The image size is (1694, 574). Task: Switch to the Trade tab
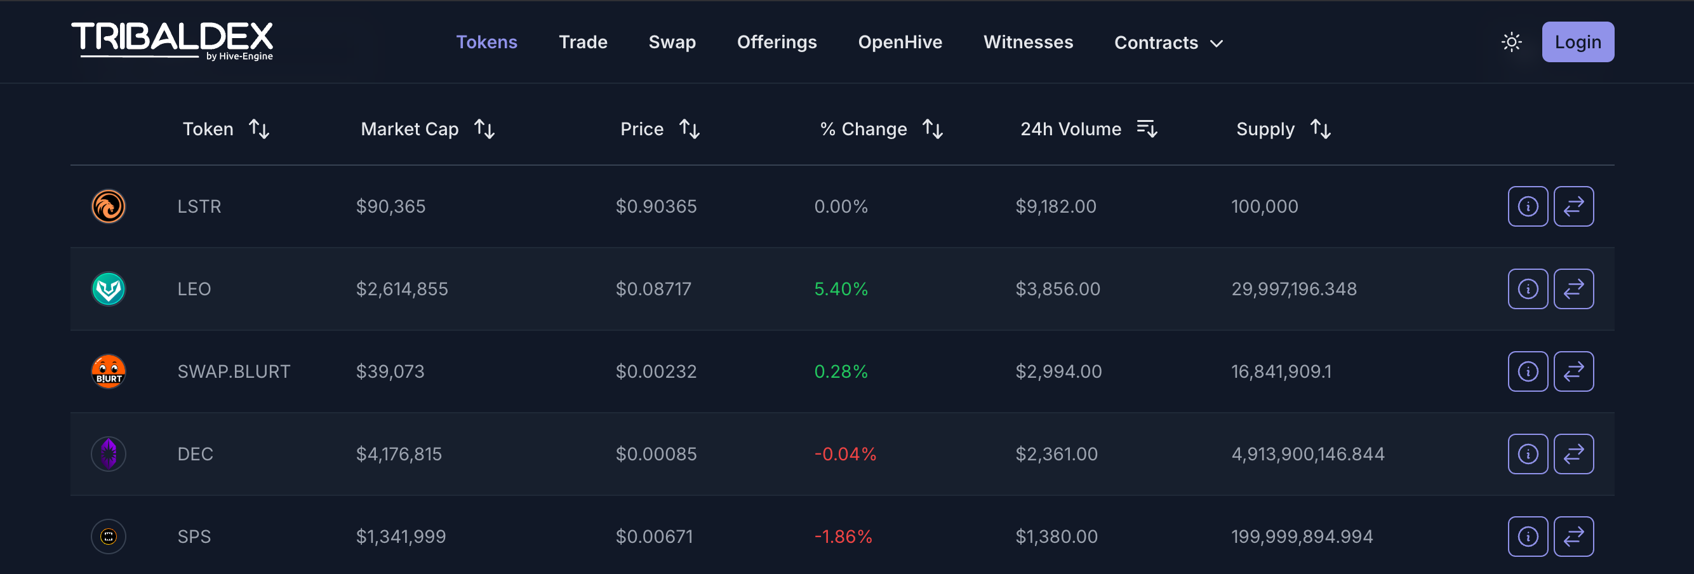583,42
